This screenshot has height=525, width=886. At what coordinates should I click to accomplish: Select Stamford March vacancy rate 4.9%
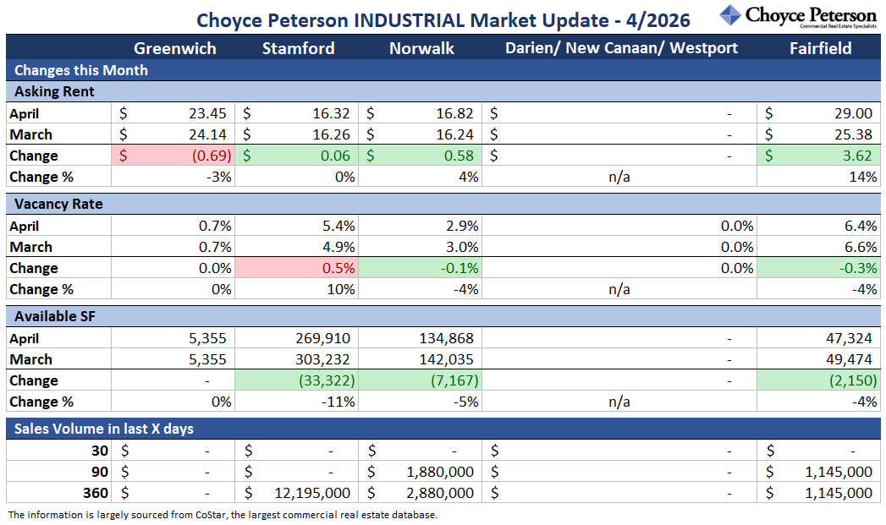tap(297, 247)
